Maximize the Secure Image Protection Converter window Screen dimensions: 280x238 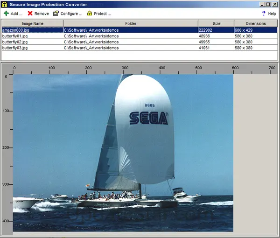pyautogui.click(x=268, y=4)
